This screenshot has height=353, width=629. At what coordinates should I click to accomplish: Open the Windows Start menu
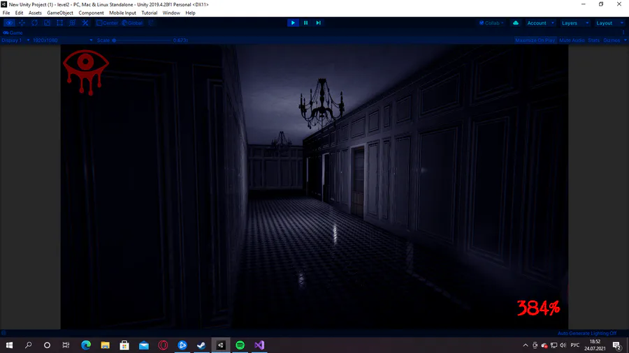9,345
